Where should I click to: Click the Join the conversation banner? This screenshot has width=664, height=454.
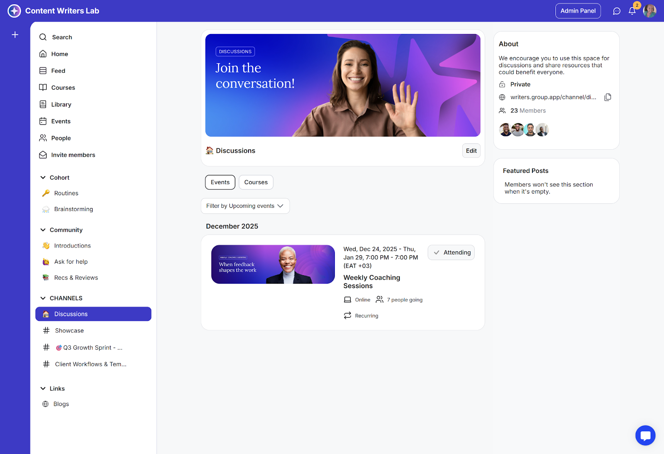pos(343,85)
